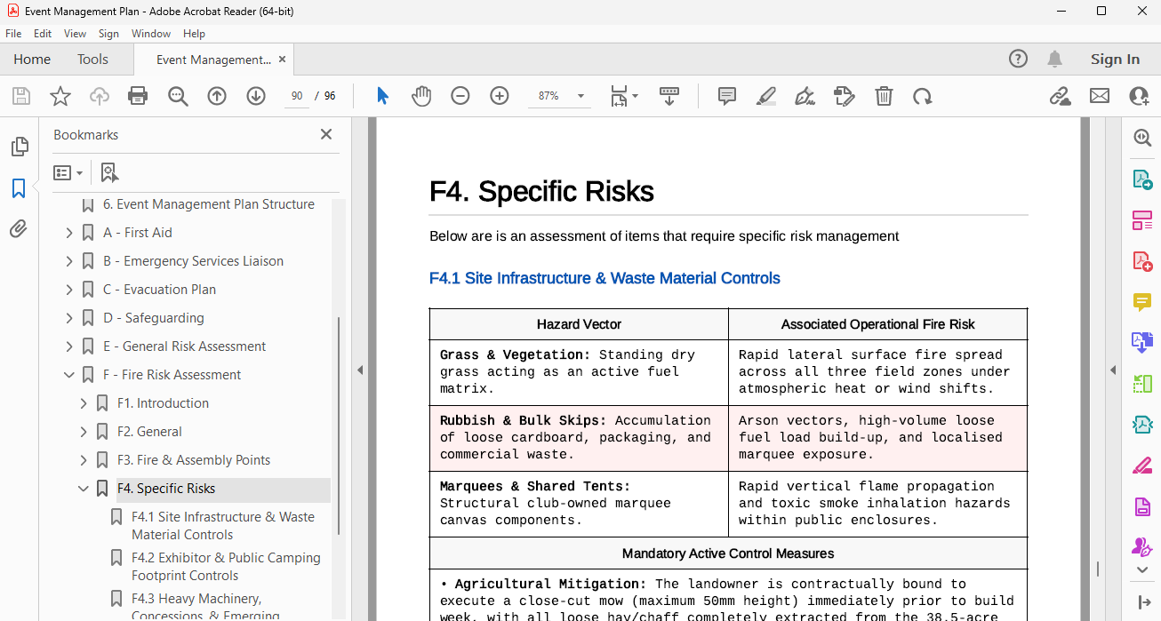Click the page number input field

click(297, 96)
